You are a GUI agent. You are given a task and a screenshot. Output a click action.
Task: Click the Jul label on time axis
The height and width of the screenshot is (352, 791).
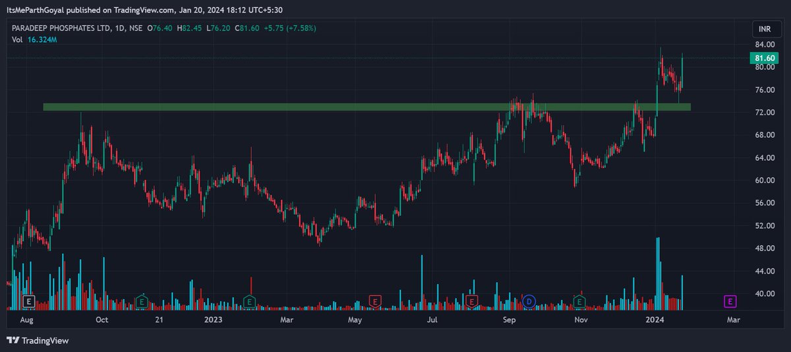[x=432, y=320]
